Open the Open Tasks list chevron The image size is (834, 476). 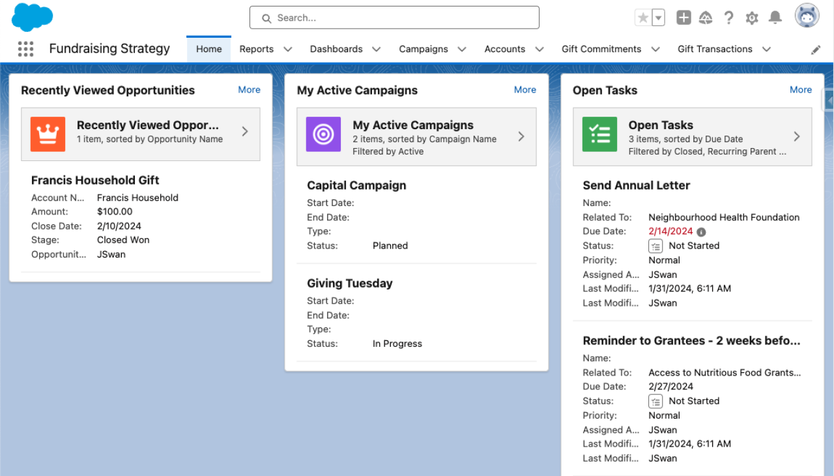797,136
